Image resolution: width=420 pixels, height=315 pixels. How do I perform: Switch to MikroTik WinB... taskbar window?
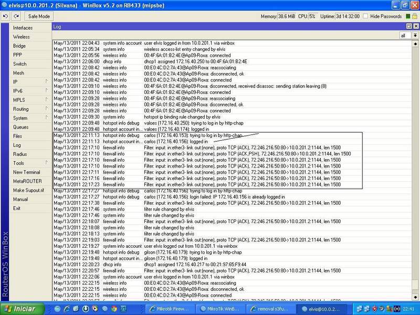(x=220, y=309)
